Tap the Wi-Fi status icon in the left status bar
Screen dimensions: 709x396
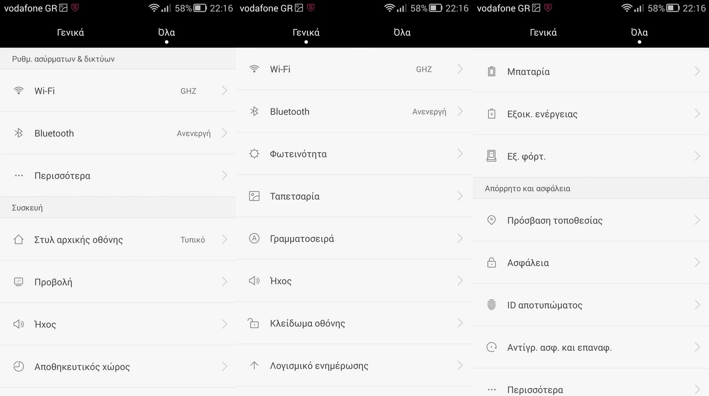(x=154, y=8)
